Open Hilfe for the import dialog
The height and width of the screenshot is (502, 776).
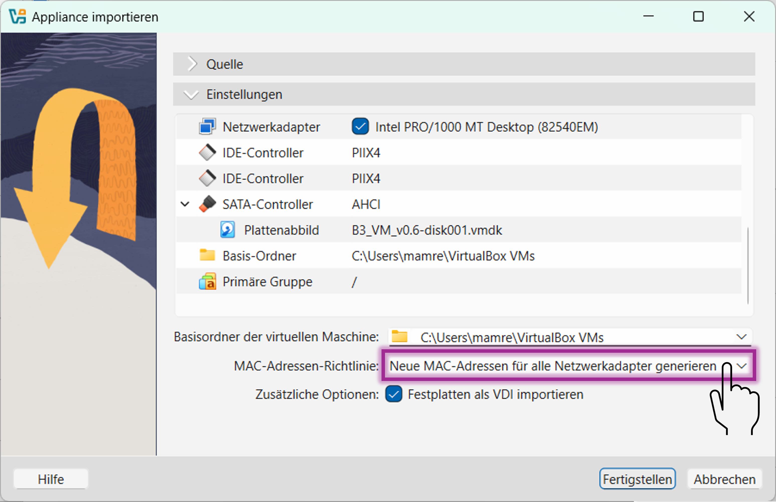51,479
